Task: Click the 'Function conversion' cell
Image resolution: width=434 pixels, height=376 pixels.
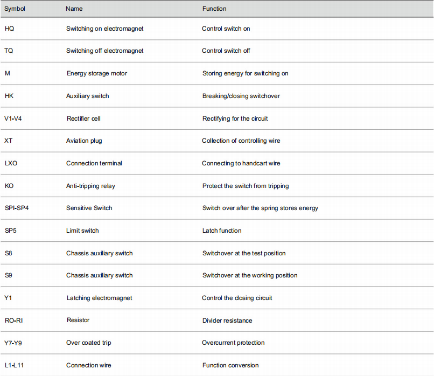Action: [x=230, y=365]
